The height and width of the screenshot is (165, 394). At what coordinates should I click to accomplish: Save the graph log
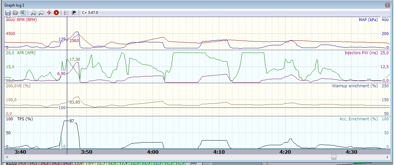click(8, 13)
